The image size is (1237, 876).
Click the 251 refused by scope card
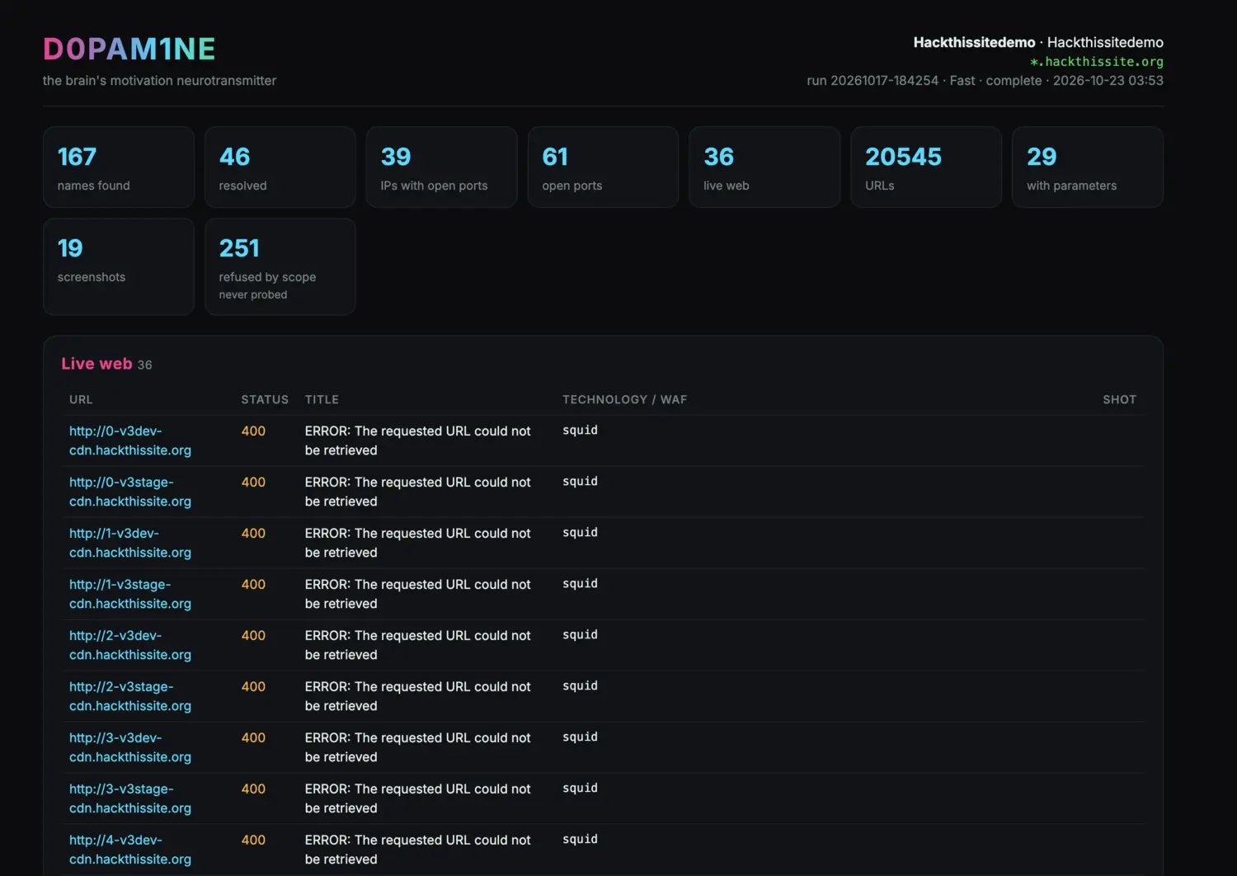tap(280, 266)
